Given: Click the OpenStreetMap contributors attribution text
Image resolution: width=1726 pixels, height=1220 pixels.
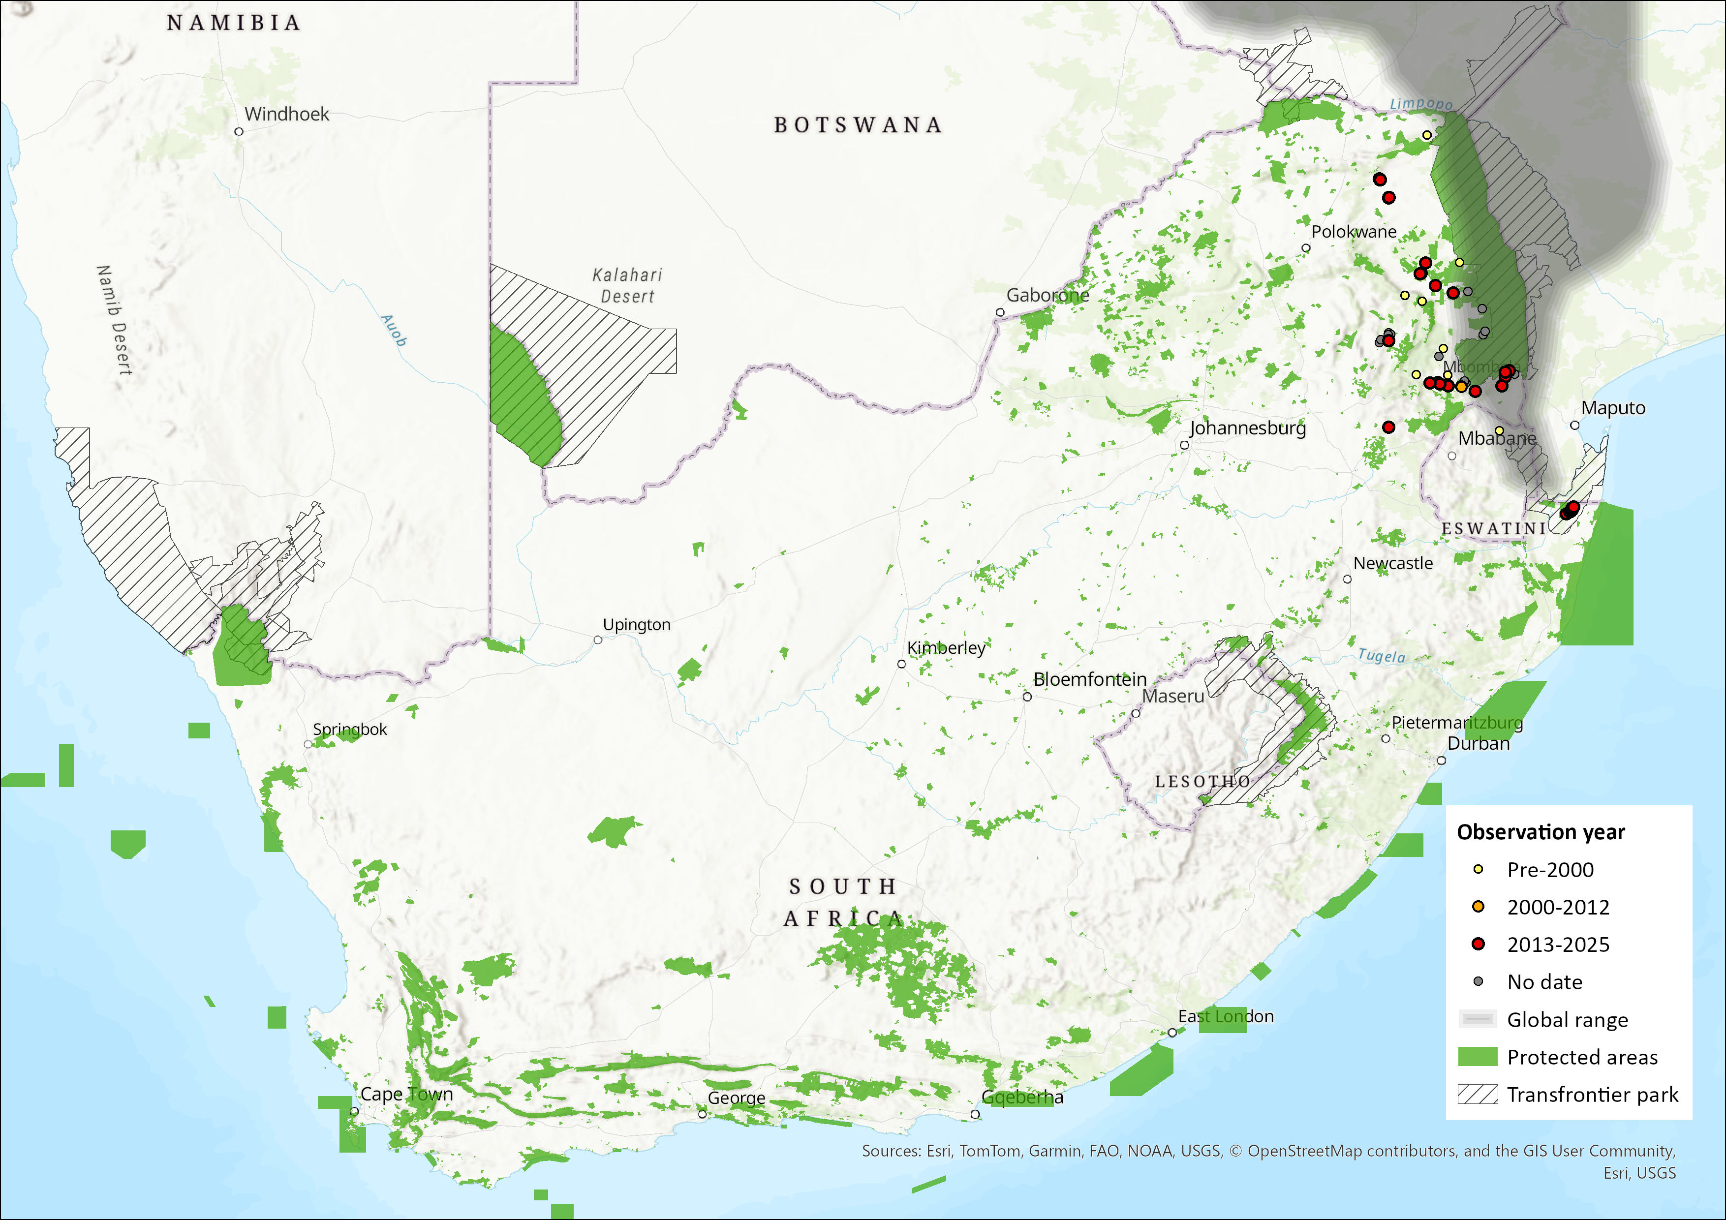Looking at the screenshot, I should (1353, 1151).
